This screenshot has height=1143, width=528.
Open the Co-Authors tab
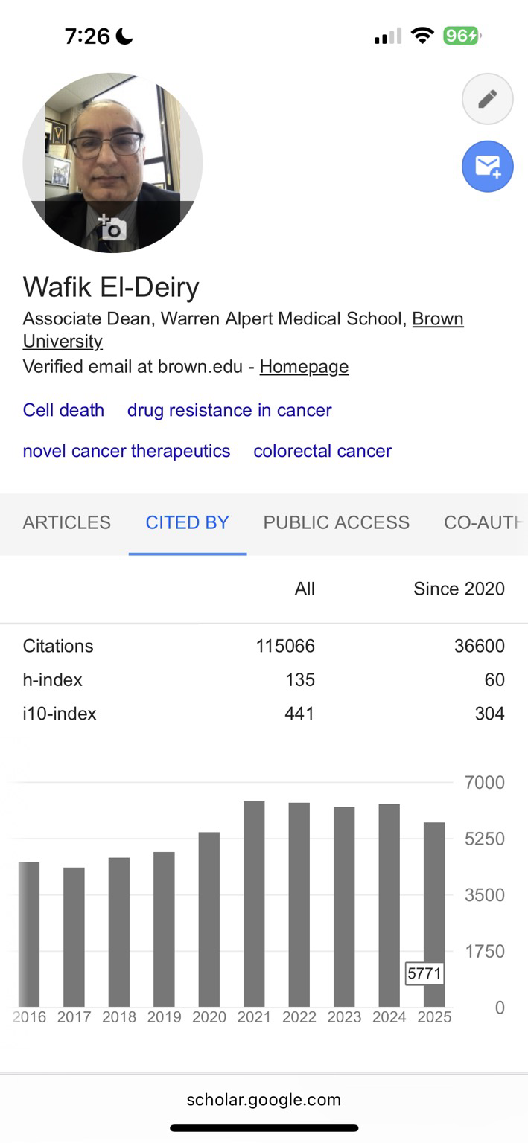(x=483, y=522)
